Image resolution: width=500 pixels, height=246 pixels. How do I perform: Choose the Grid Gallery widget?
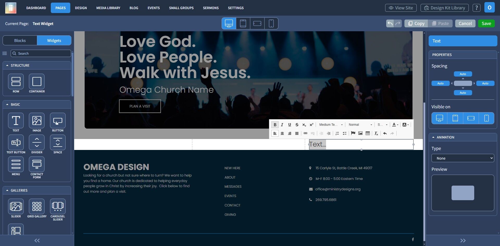(x=37, y=206)
